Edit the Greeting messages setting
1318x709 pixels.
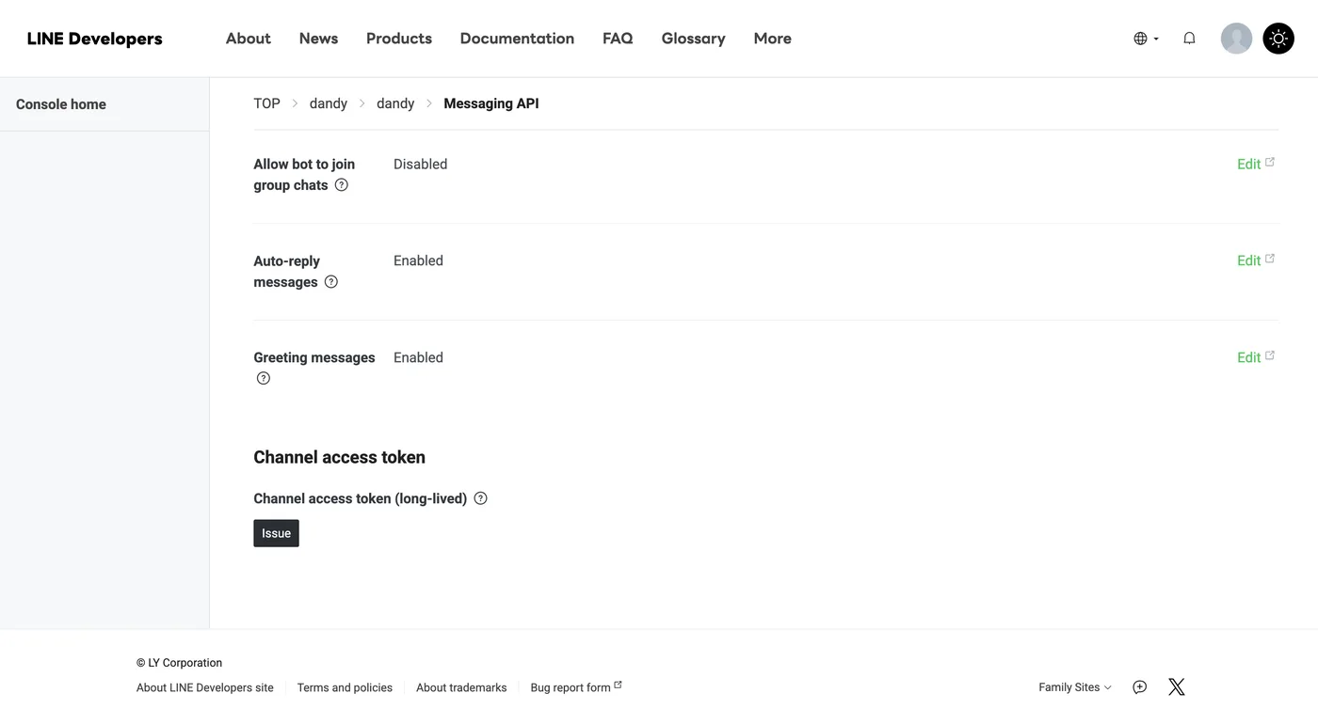(1256, 357)
